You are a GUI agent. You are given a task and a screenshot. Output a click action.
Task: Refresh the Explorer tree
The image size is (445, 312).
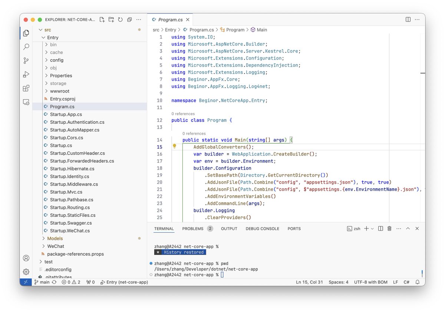120,20
